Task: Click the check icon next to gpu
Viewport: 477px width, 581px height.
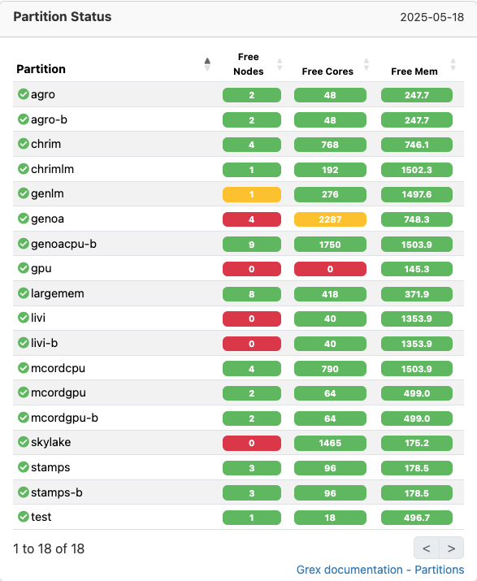Action: click(x=24, y=268)
